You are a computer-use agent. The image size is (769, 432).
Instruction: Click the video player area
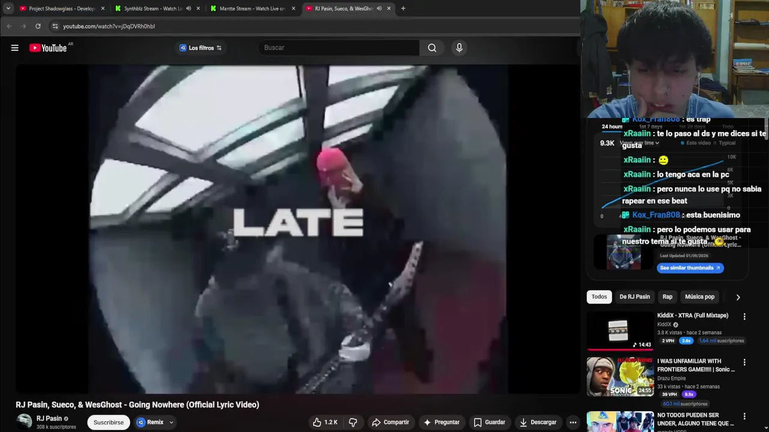tap(297, 229)
